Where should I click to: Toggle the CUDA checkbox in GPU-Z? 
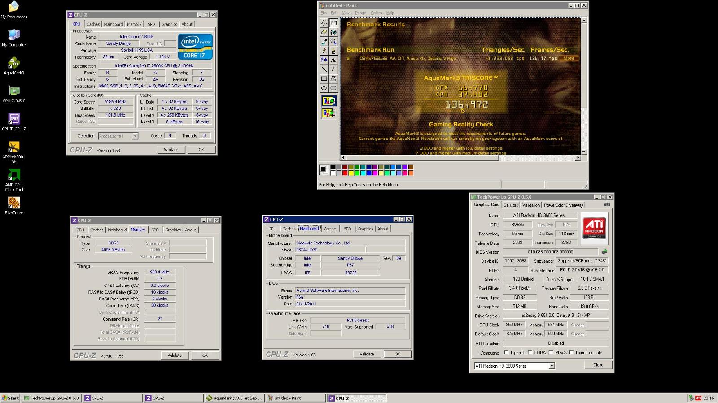(530, 352)
